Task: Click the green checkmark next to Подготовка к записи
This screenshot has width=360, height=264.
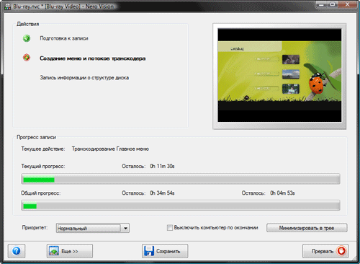Action: [27, 38]
